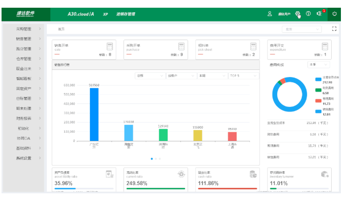Image resolution: width=344 pixels, height=200 pixels.
Task: Select the first carousel dot under the chart
Action: (x=152, y=159)
